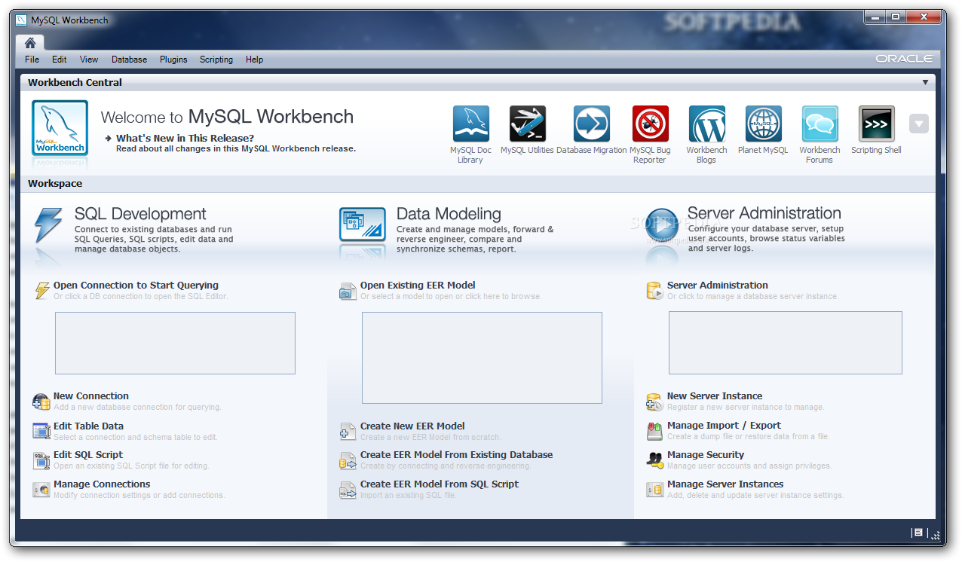Click Open Connection to Start Querying link
This screenshot has height=562, width=962.
(x=136, y=285)
